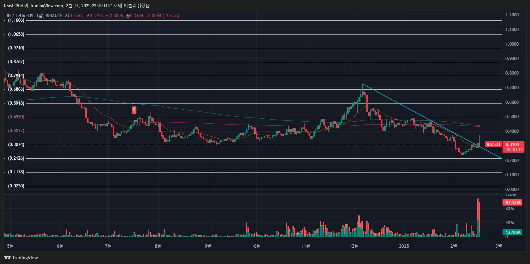Click 0.6000 on the price axis
The height and width of the screenshot is (264, 530).
click(512, 102)
